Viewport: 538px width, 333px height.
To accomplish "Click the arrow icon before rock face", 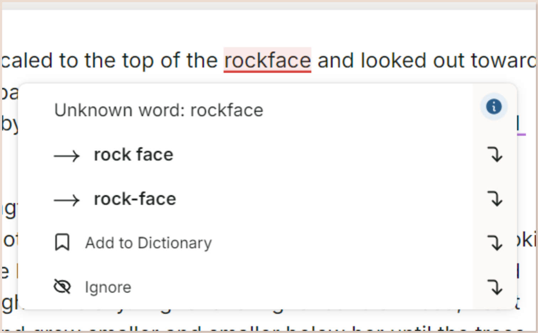I will tap(67, 155).
